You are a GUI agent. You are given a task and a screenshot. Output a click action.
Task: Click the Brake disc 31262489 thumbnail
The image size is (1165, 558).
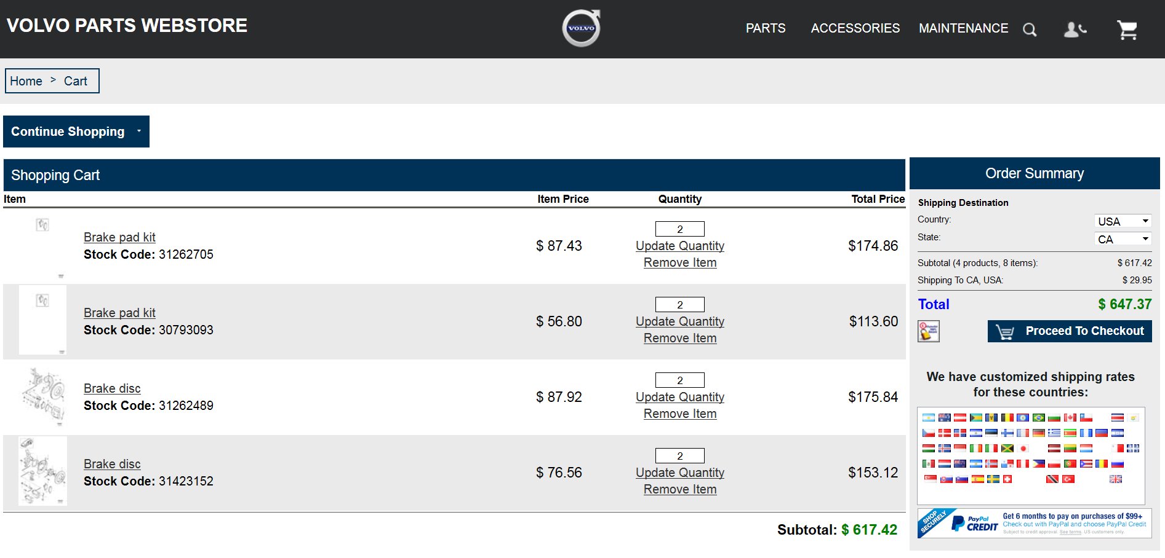(x=42, y=396)
